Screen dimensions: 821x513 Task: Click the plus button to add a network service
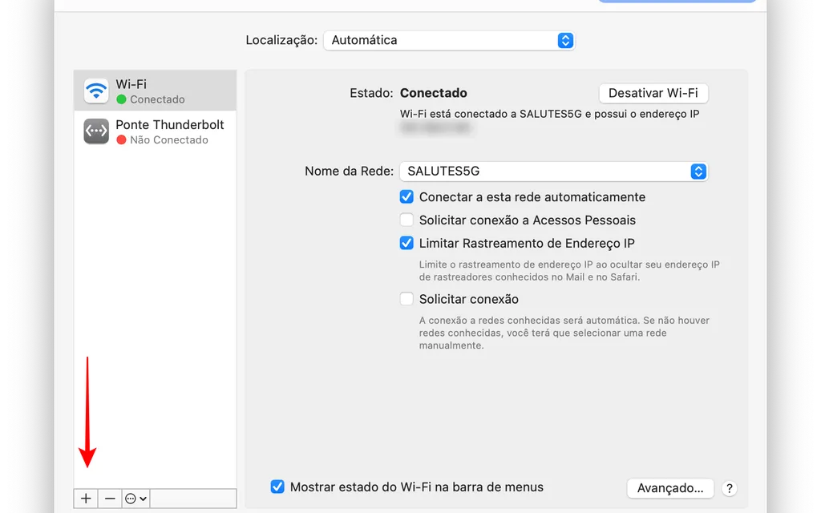[x=86, y=499]
